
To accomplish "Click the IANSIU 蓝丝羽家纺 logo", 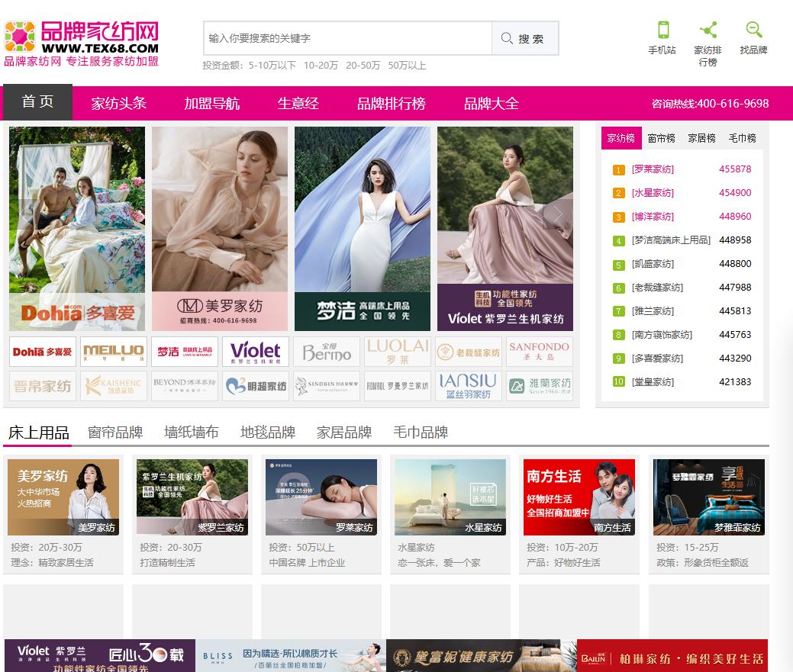I will 469,386.
